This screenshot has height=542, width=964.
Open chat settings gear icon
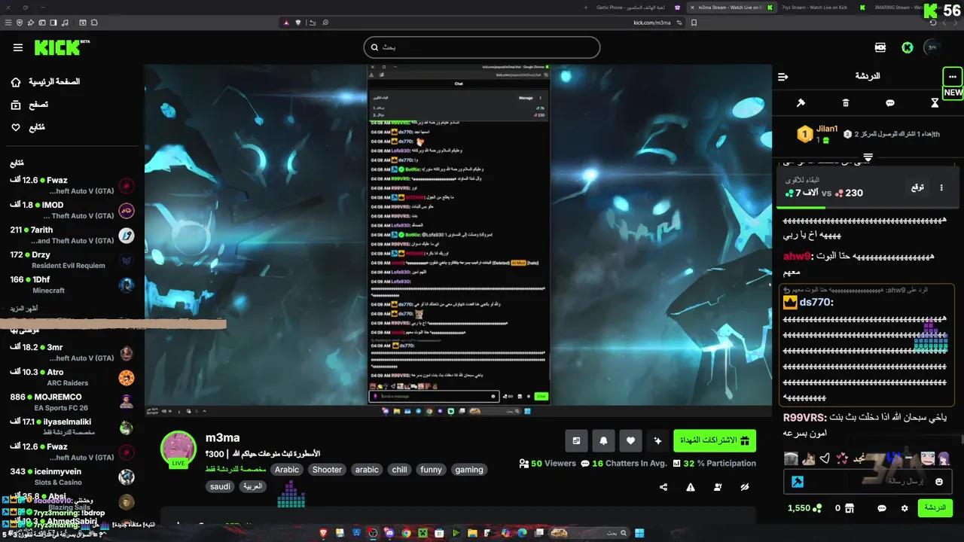click(905, 508)
